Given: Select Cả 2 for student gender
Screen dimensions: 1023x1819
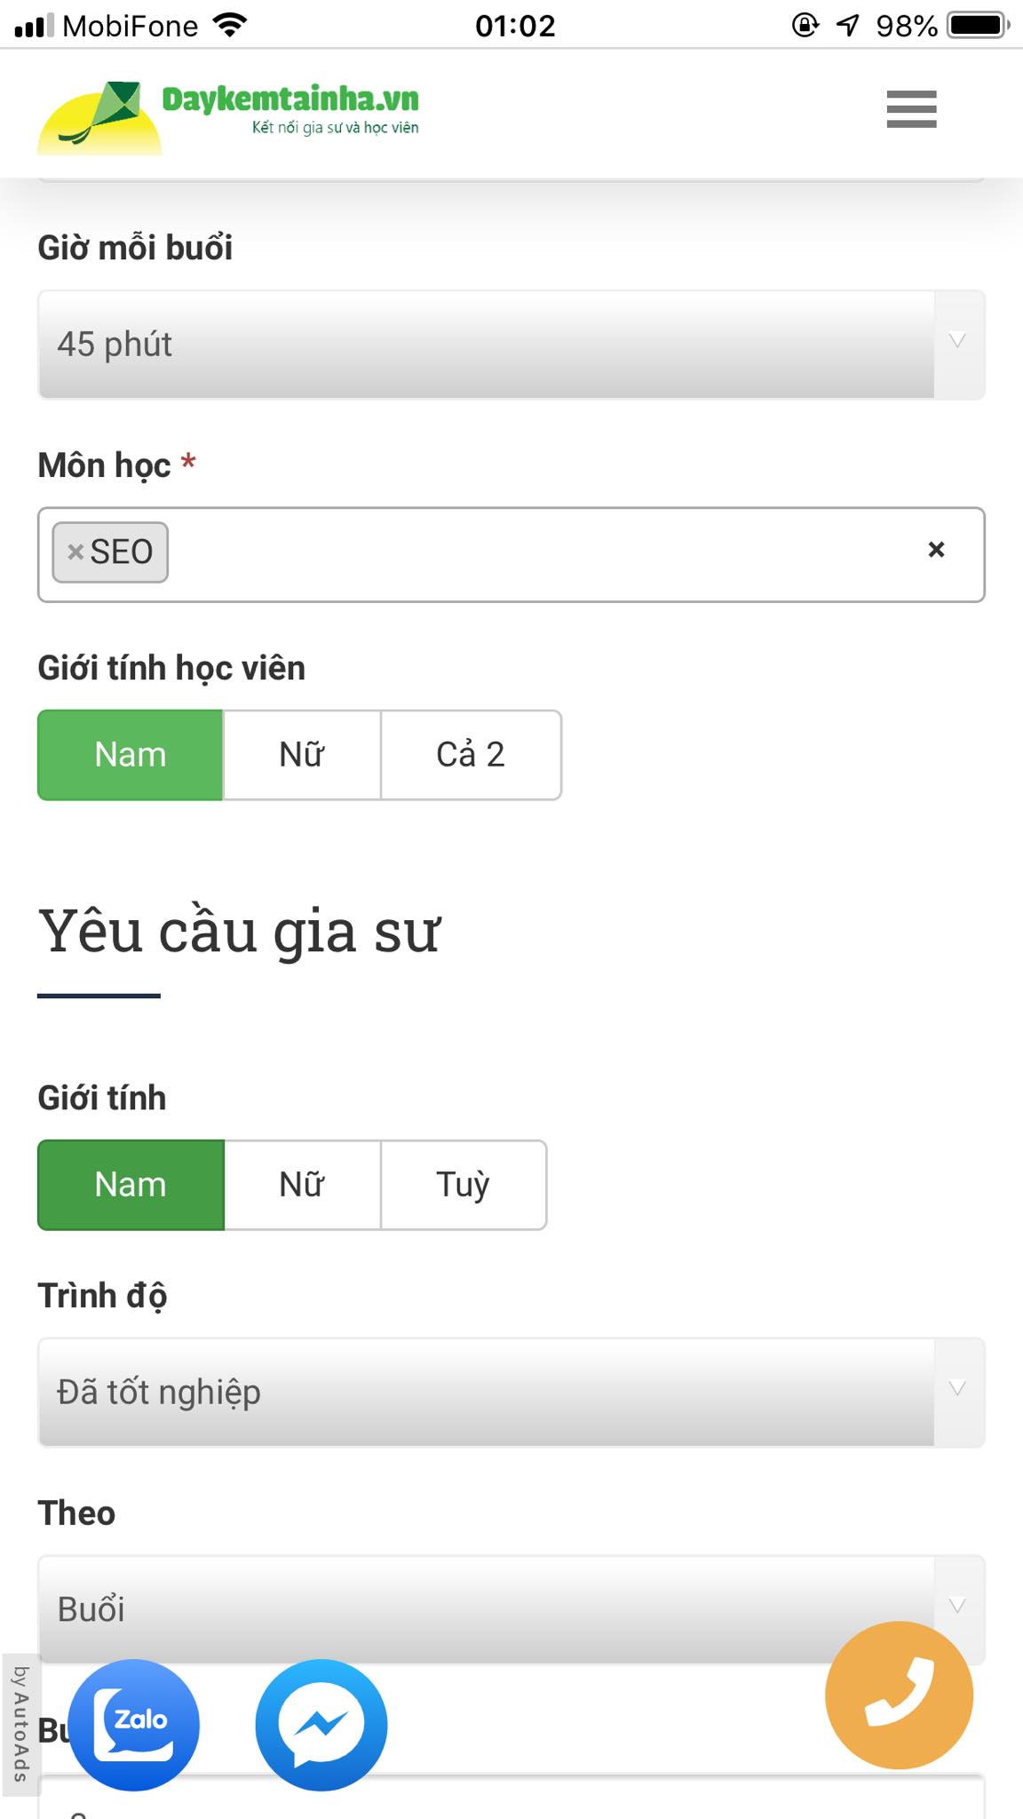Looking at the screenshot, I should 471,754.
